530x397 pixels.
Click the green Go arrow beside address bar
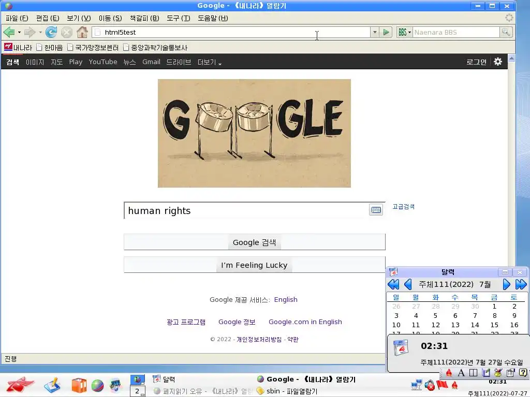coord(386,33)
